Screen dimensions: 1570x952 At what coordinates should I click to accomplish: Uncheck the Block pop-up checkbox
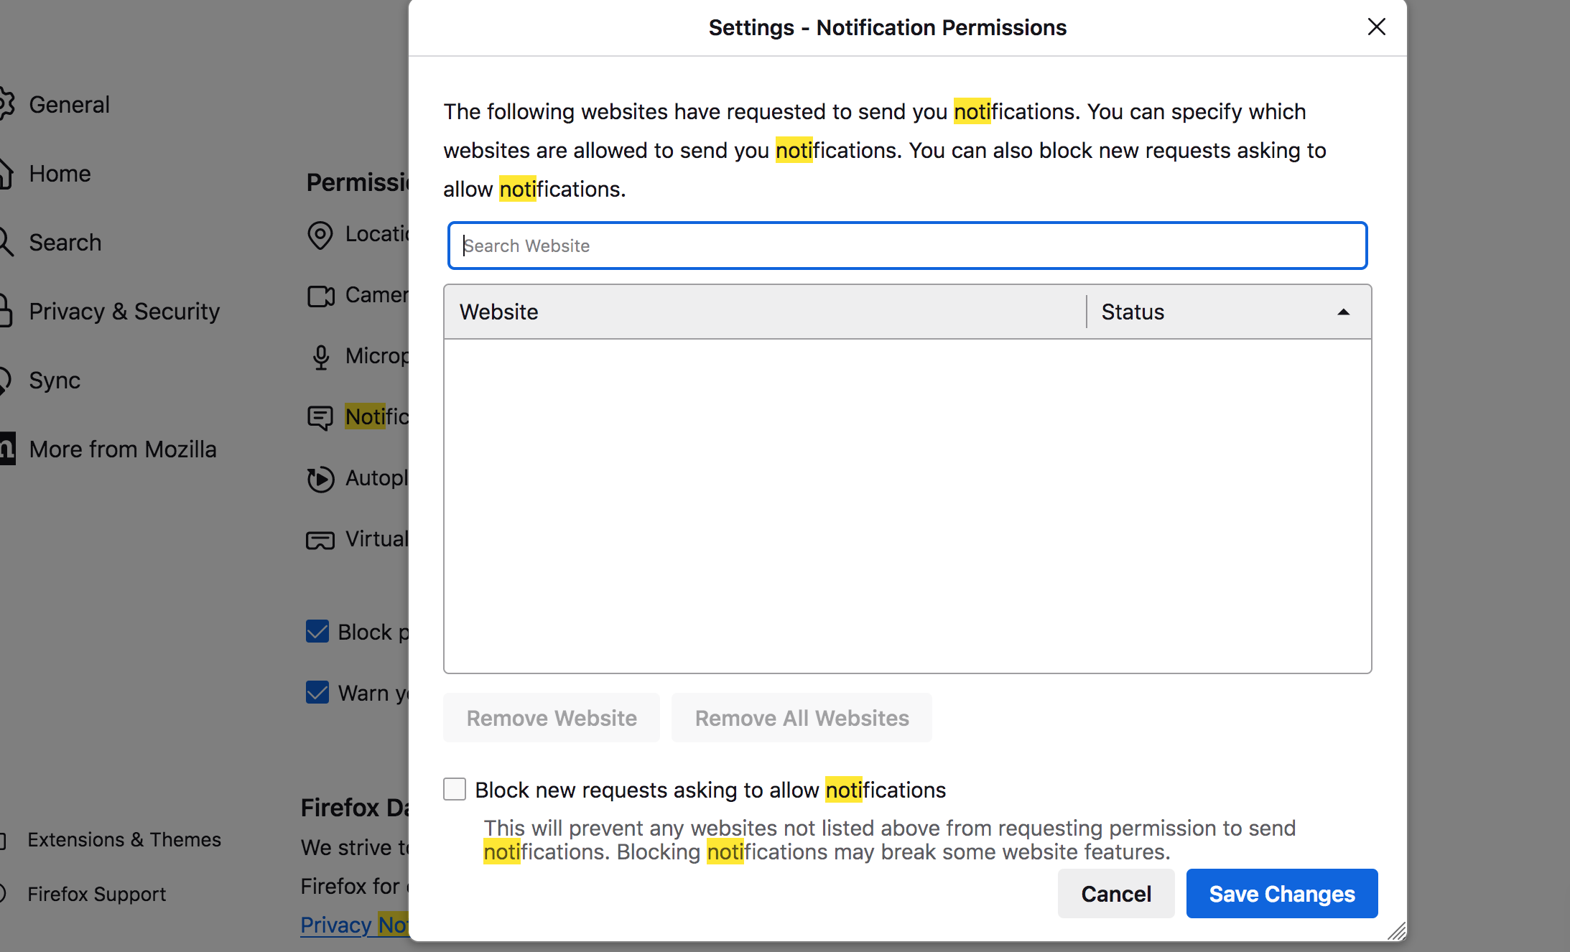click(x=317, y=632)
